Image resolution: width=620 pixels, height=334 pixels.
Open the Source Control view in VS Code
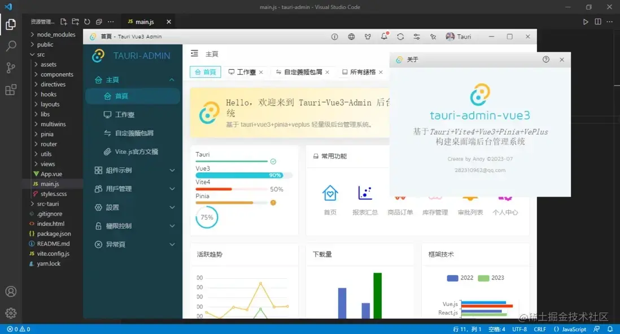[11, 68]
